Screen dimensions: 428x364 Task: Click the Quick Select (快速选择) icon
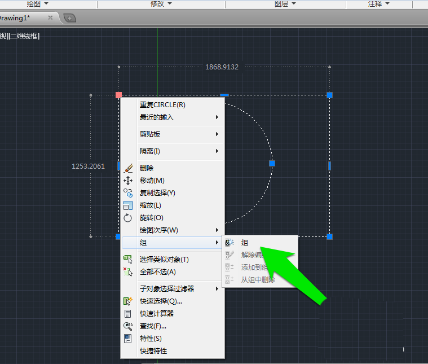pos(128,301)
